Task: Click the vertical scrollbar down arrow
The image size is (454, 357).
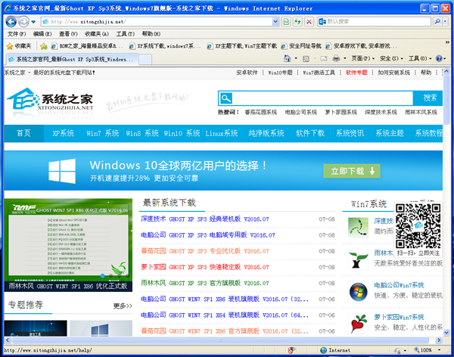Action: pos(446,333)
